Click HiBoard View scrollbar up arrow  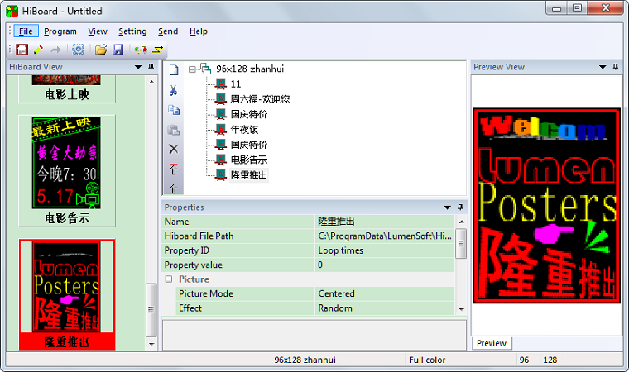pos(151,82)
